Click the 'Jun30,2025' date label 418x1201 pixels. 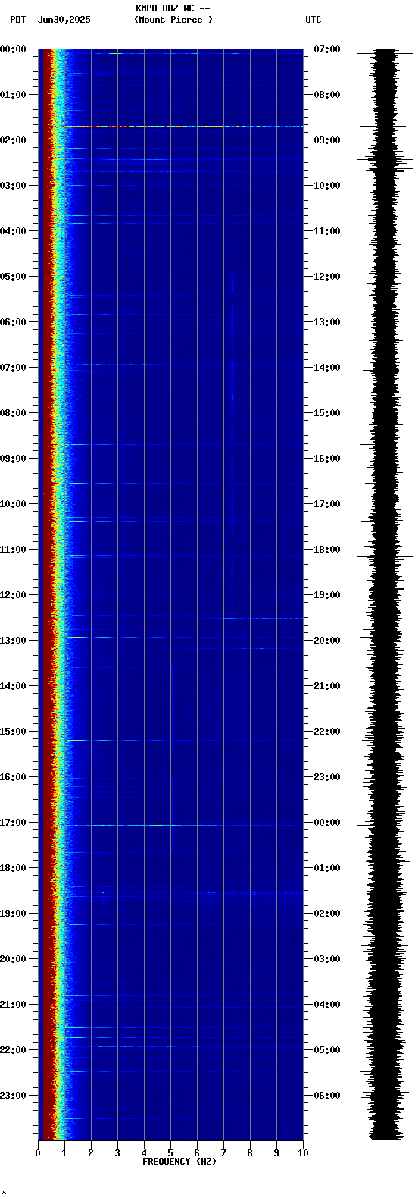(x=64, y=20)
